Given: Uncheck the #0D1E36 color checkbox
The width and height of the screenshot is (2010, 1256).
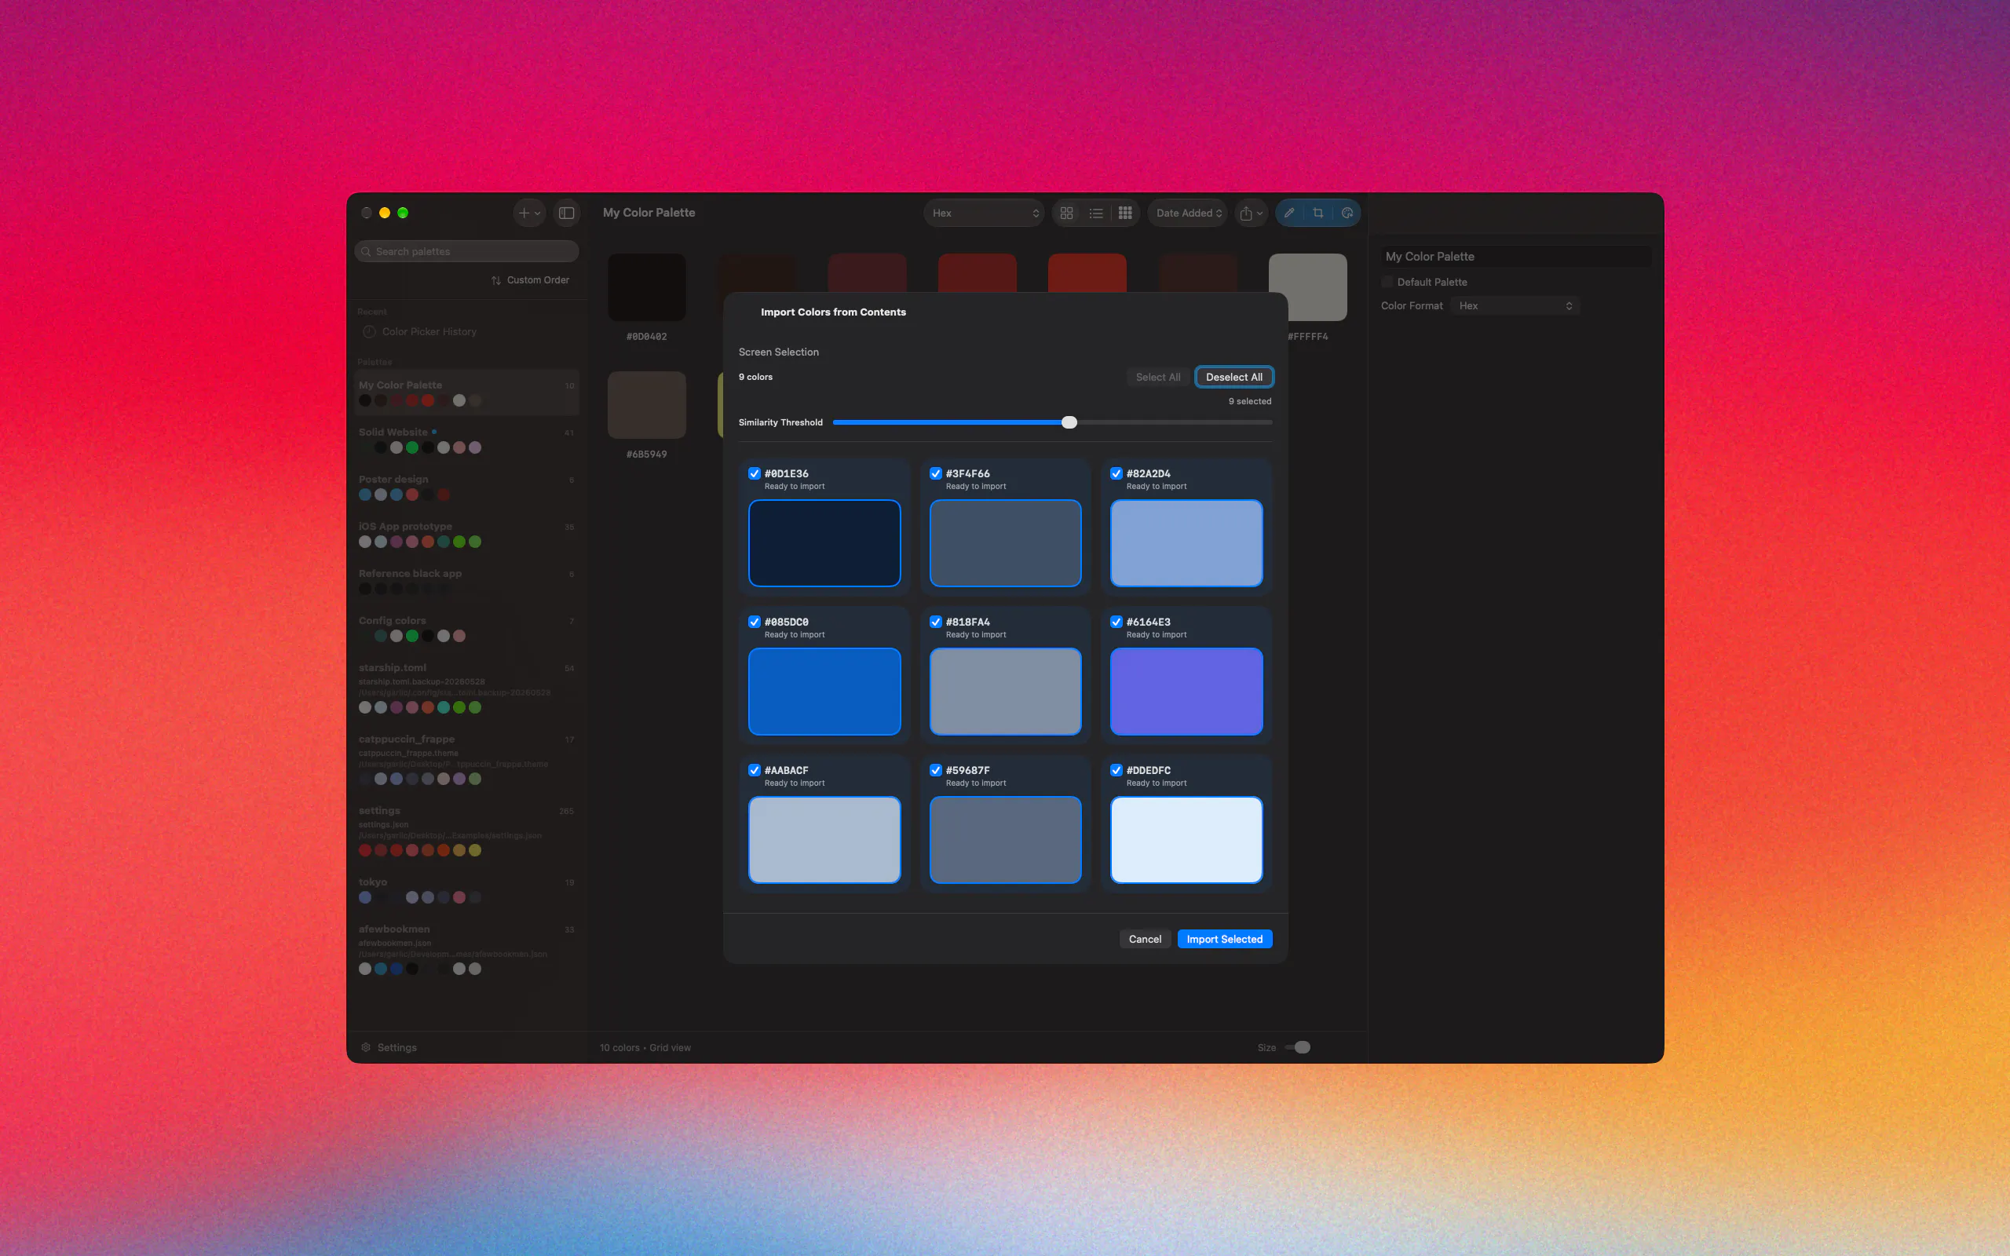Looking at the screenshot, I should coord(755,473).
